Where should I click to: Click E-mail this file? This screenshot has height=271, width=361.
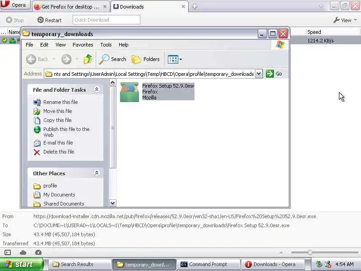(x=58, y=143)
